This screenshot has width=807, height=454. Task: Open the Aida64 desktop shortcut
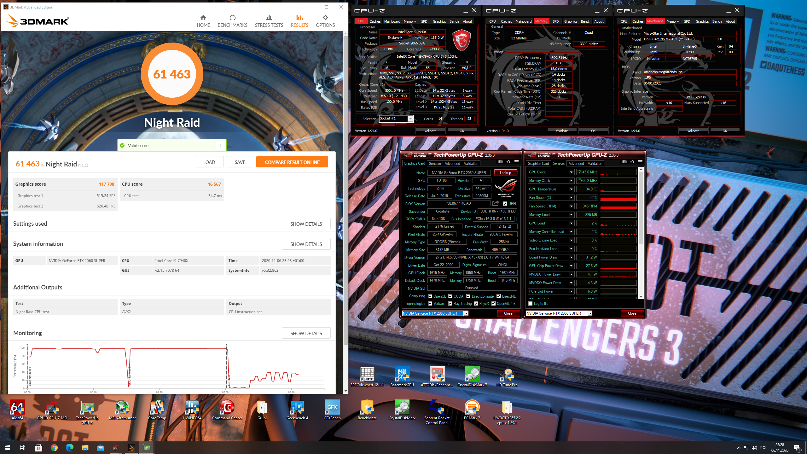(17, 410)
